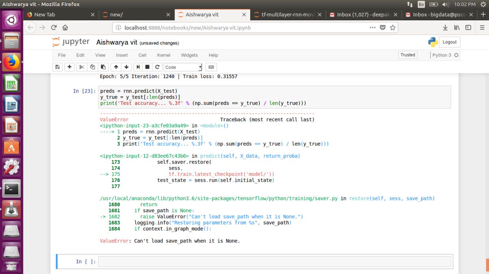The height and width of the screenshot is (274, 489).
Task: Close the Aishwarya vit tab
Action: click(x=244, y=15)
